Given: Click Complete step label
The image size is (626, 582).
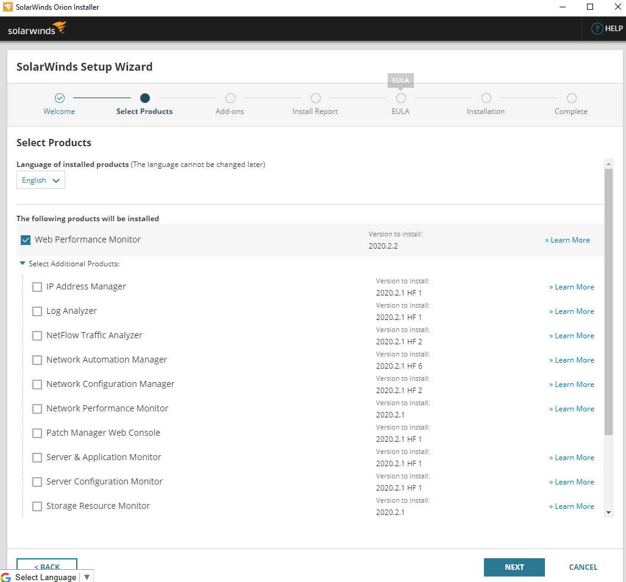Looking at the screenshot, I should (571, 112).
